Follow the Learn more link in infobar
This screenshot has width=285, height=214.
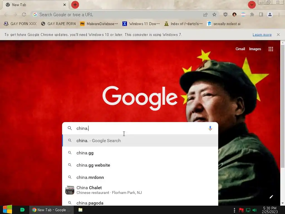point(262,35)
